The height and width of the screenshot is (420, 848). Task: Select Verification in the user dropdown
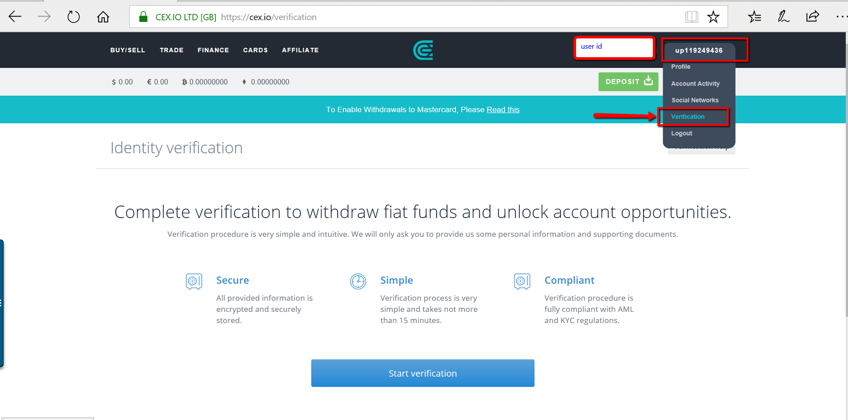tap(688, 117)
